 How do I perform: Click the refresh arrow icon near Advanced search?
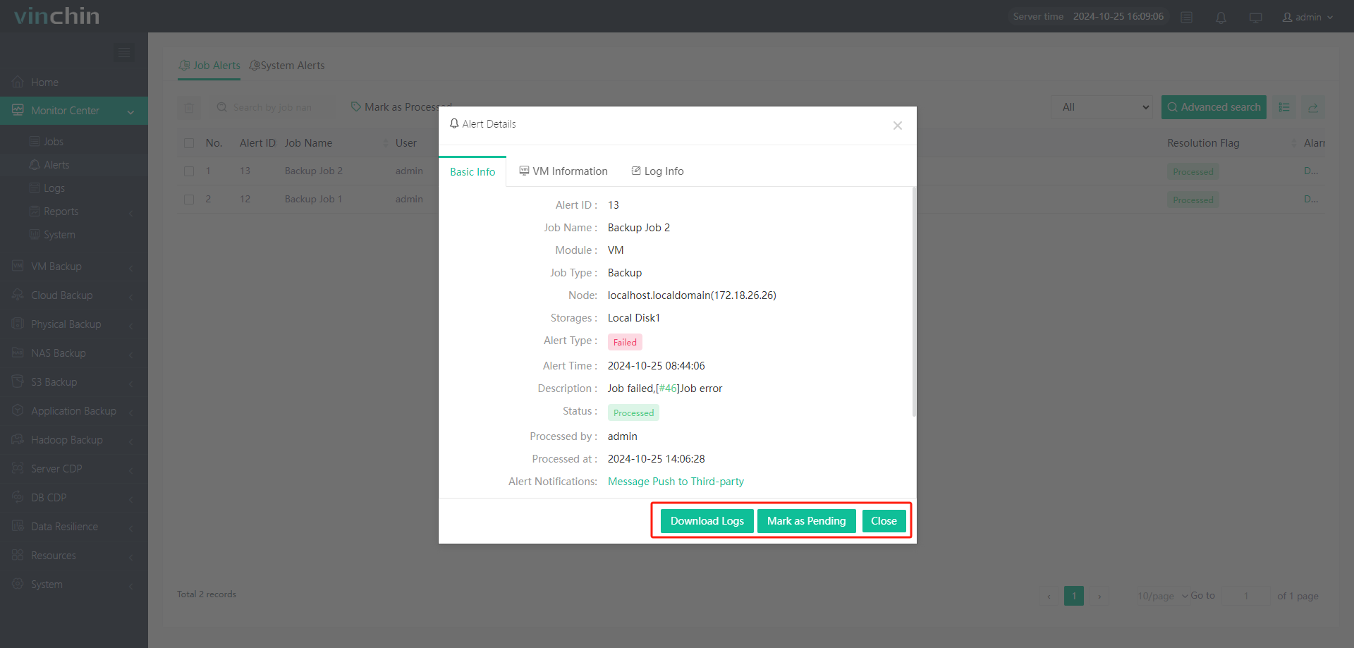point(1313,107)
